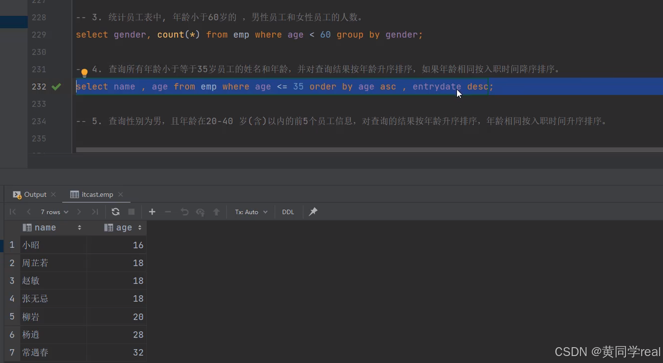Click the DDL button

[x=288, y=212]
